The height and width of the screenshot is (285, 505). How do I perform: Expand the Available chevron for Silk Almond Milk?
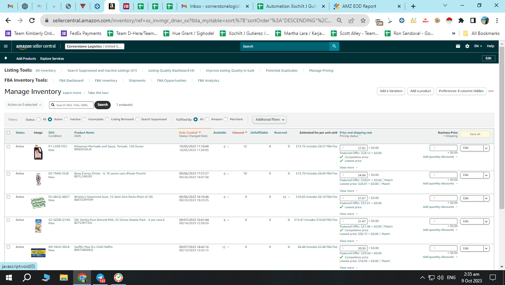(228, 220)
